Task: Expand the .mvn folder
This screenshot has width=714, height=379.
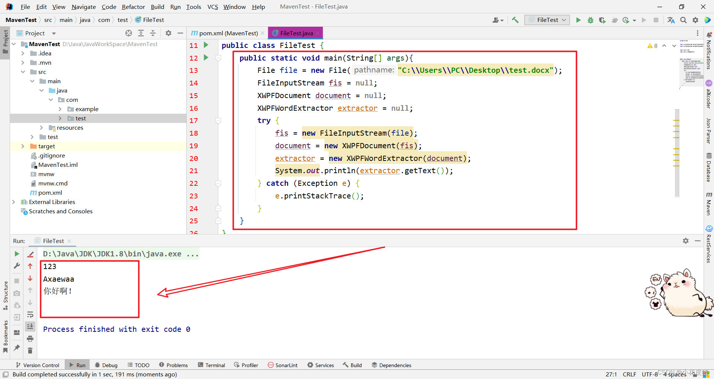Action: coord(23,62)
